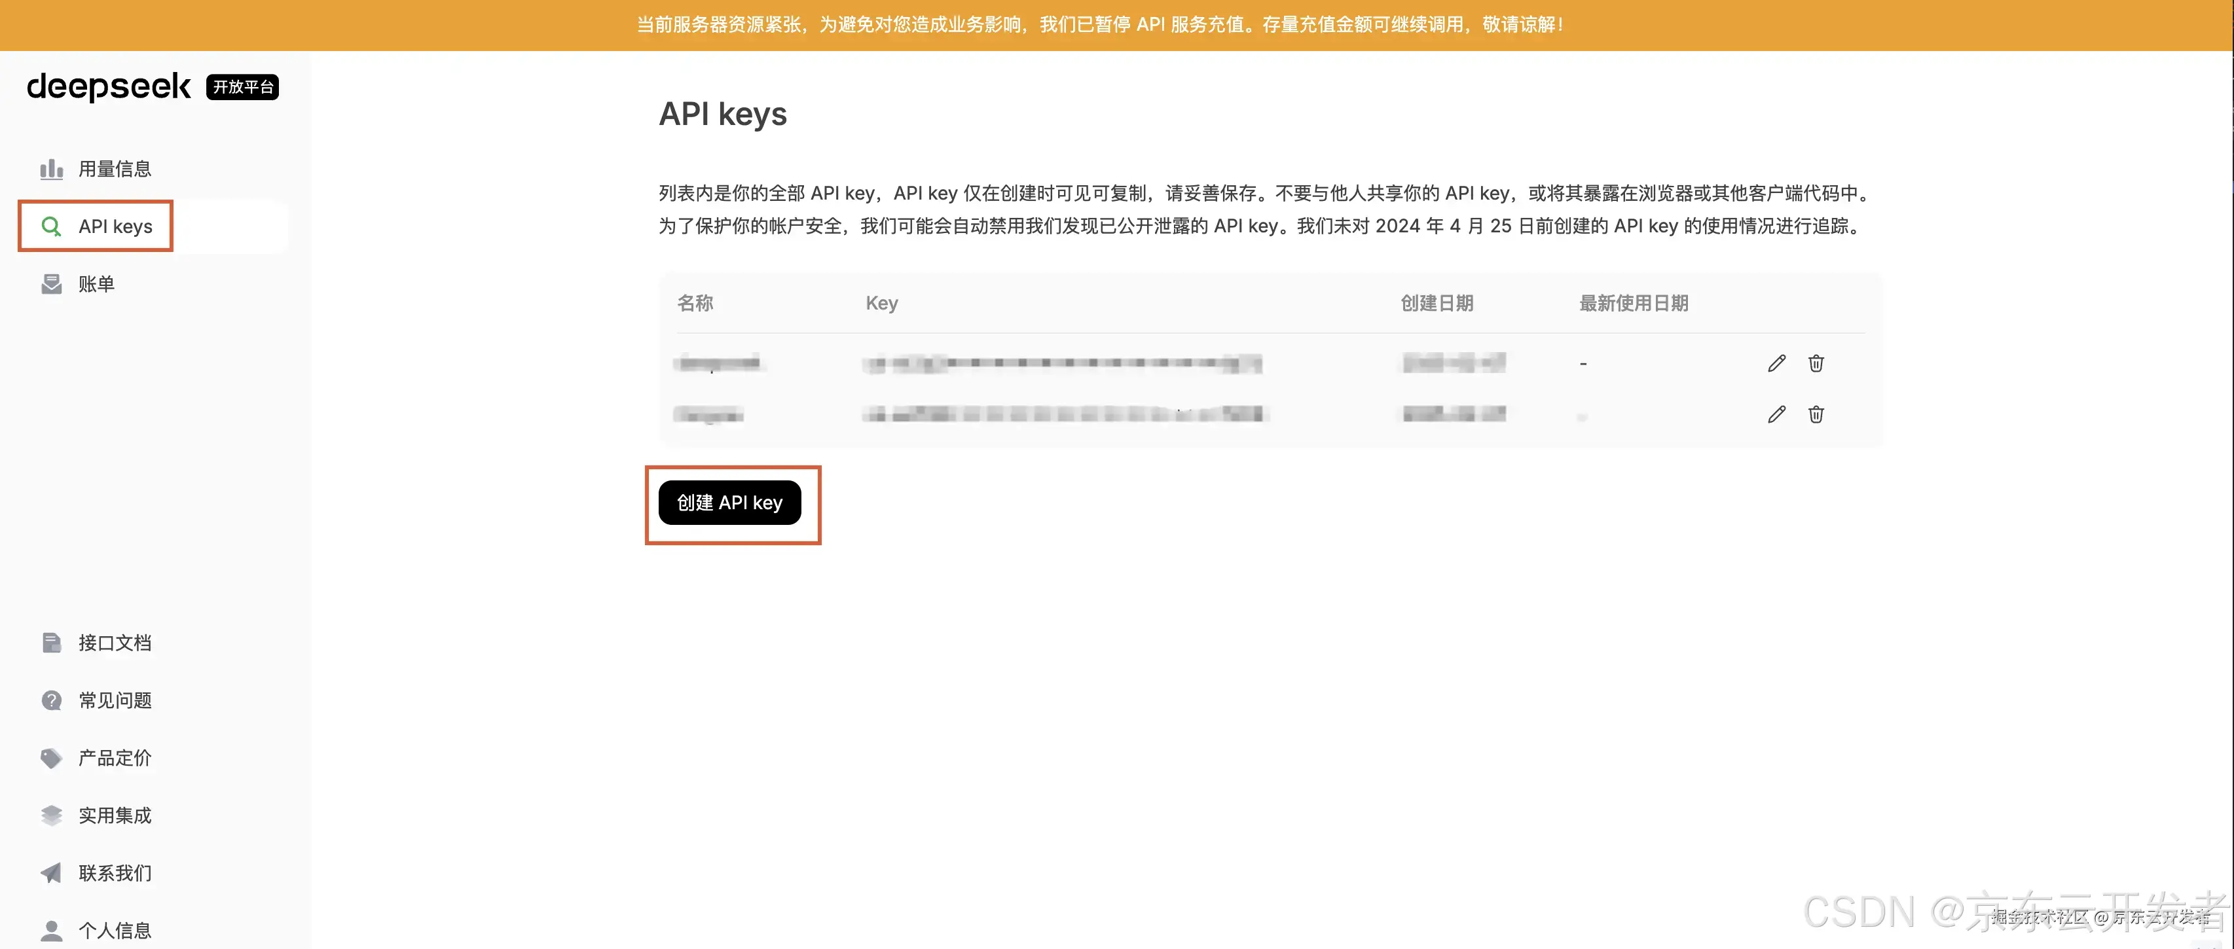Viewport: 2234px width, 949px height.
Task: Click the deepseek logo
Action: pyautogui.click(x=109, y=86)
